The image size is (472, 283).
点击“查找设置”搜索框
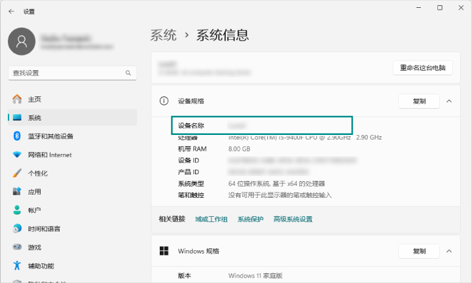65,73
